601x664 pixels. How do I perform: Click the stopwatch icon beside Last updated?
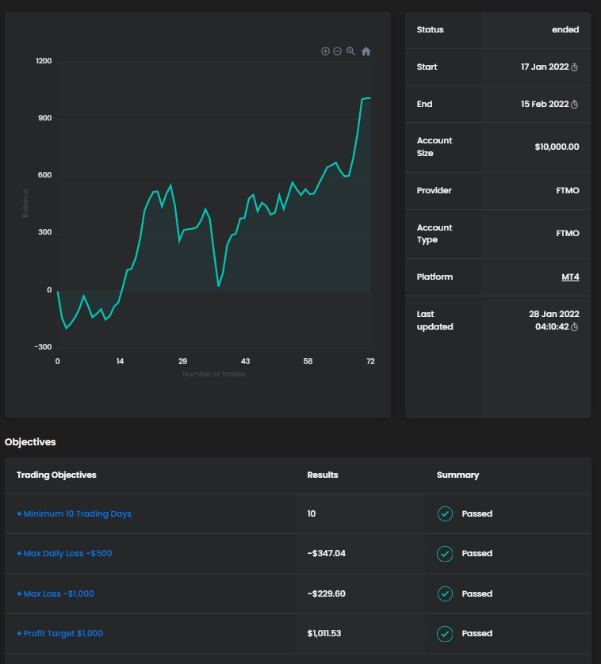[575, 326]
